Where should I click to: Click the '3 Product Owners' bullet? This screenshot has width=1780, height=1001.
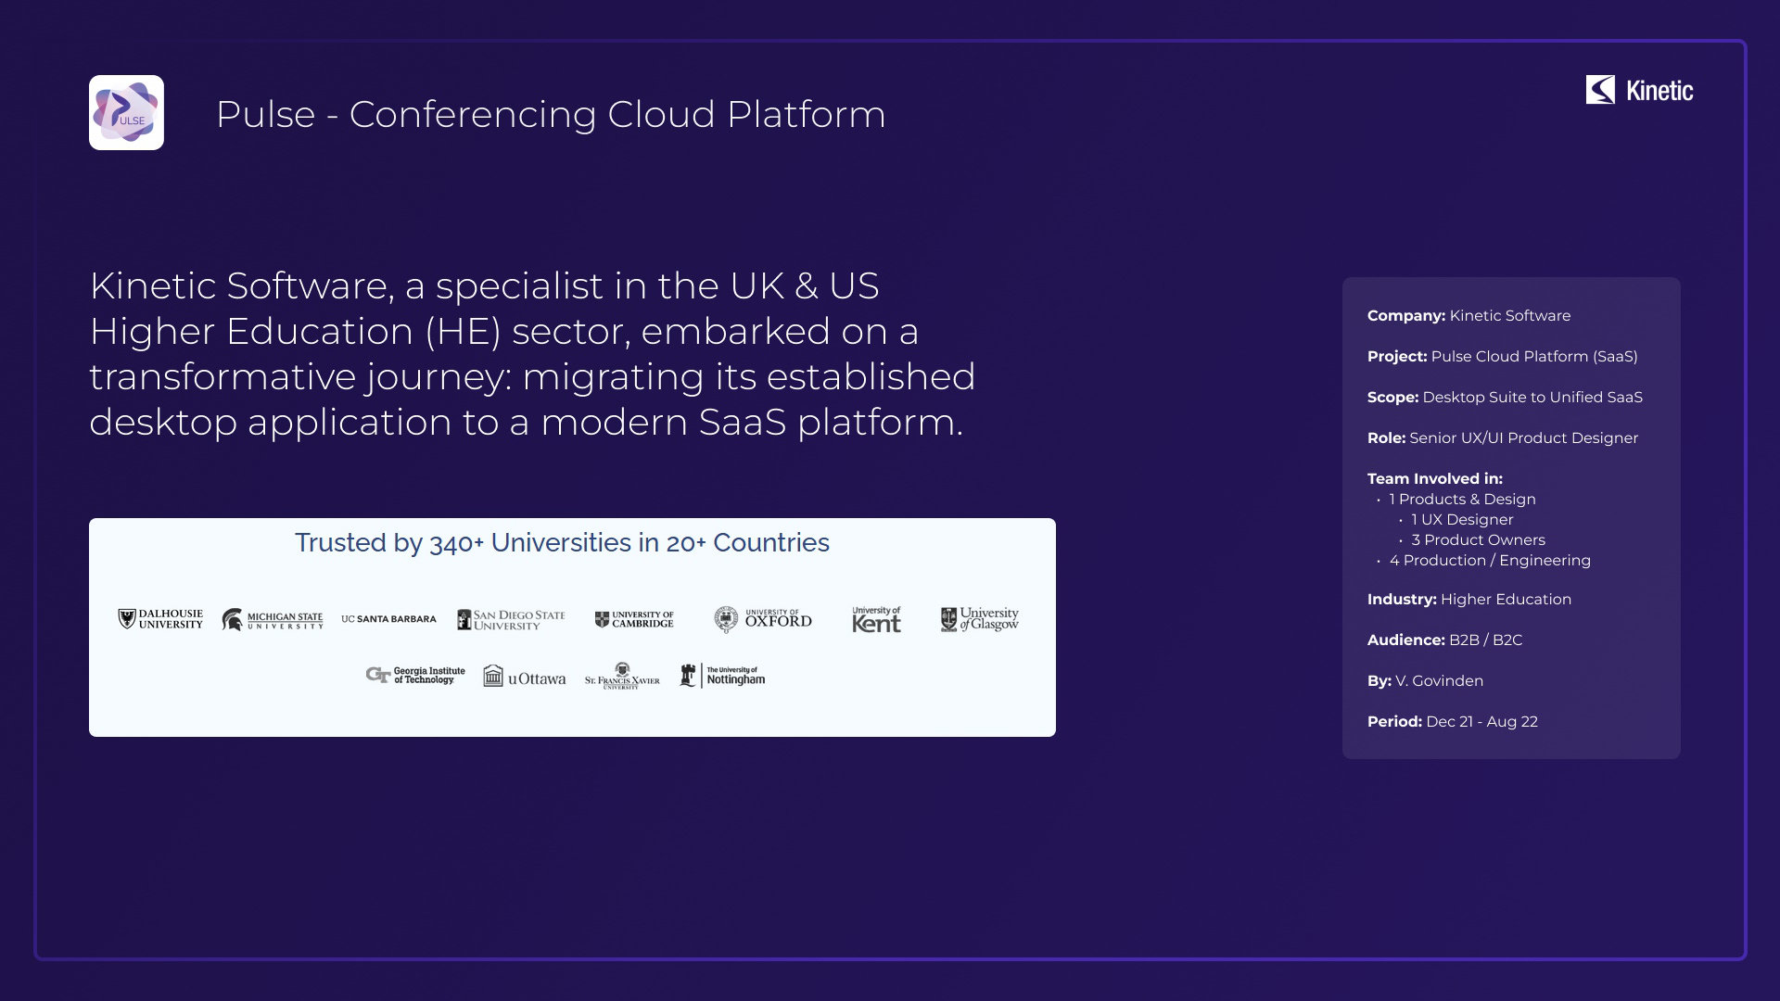coord(1478,539)
